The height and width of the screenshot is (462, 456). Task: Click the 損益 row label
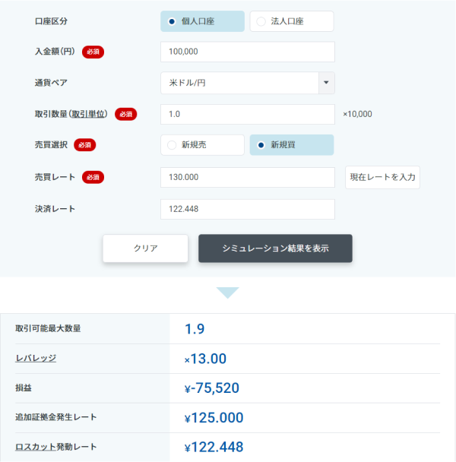(x=24, y=388)
